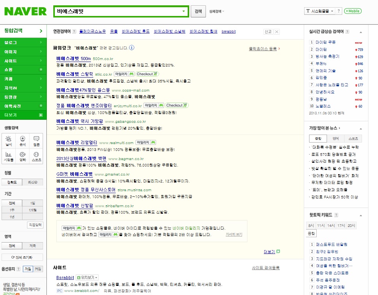378x295 pixels.
Task: Click help icon for real-time rising searches
Action: tap(347, 32)
